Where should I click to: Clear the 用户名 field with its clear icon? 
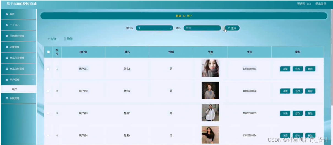[x=171, y=28]
